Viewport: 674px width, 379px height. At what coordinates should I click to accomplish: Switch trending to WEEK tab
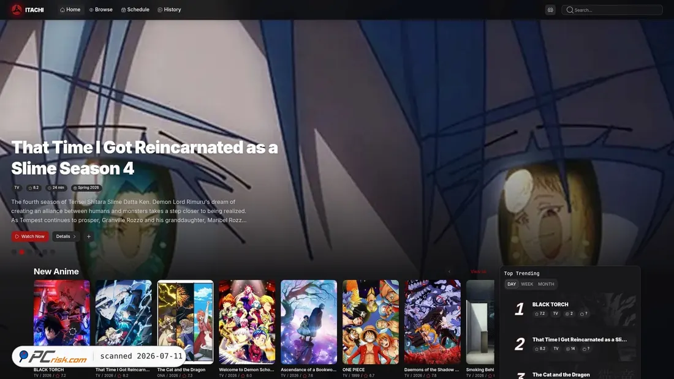[527, 284]
